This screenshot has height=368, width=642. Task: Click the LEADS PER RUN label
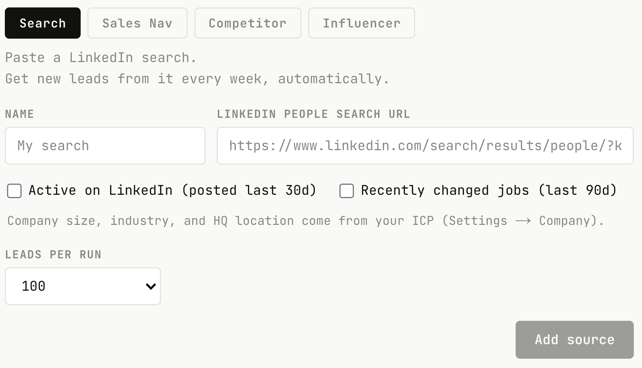53,255
